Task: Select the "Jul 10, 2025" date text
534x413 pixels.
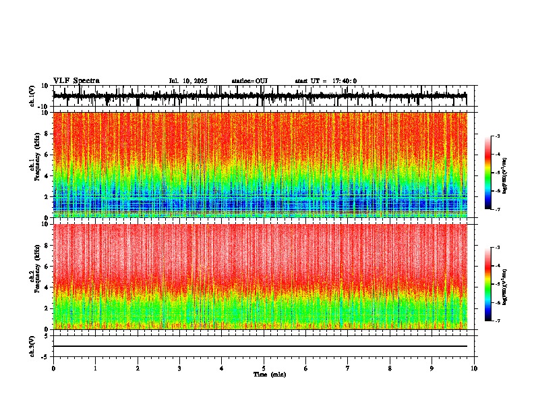Action: 188,81
